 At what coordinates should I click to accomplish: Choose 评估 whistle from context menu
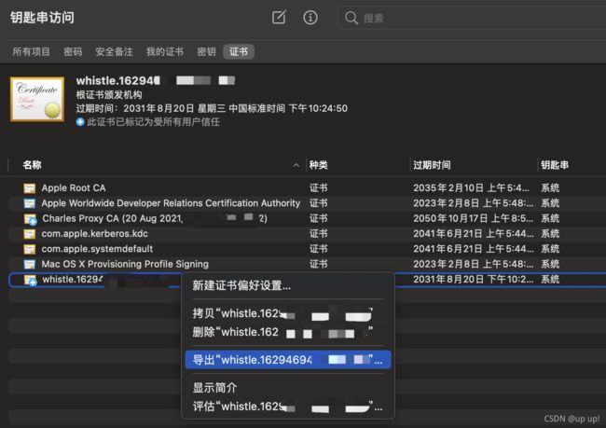[x=288, y=407]
